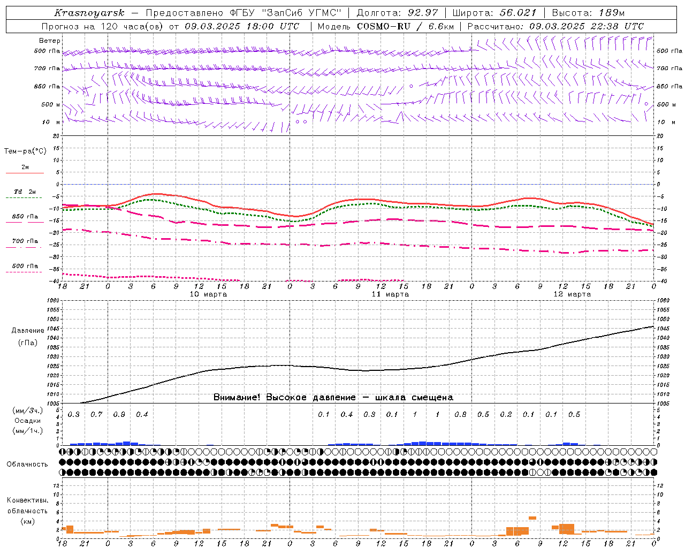Click the Прогноз на 120 часа(ов) text
This screenshot has height=548, width=685.
click(102, 26)
